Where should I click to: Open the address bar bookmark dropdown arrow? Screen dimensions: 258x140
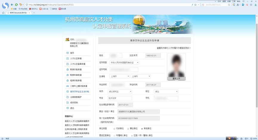[x=199, y=5]
